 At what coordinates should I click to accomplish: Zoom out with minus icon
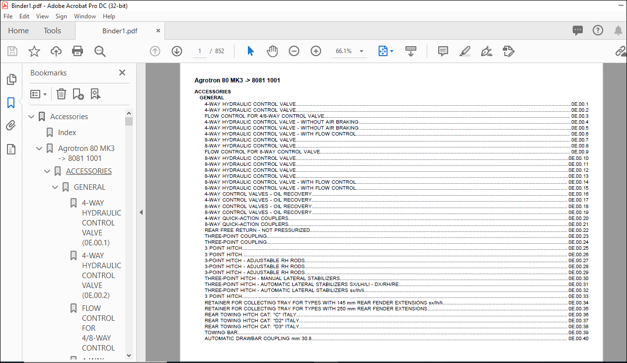(x=294, y=51)
